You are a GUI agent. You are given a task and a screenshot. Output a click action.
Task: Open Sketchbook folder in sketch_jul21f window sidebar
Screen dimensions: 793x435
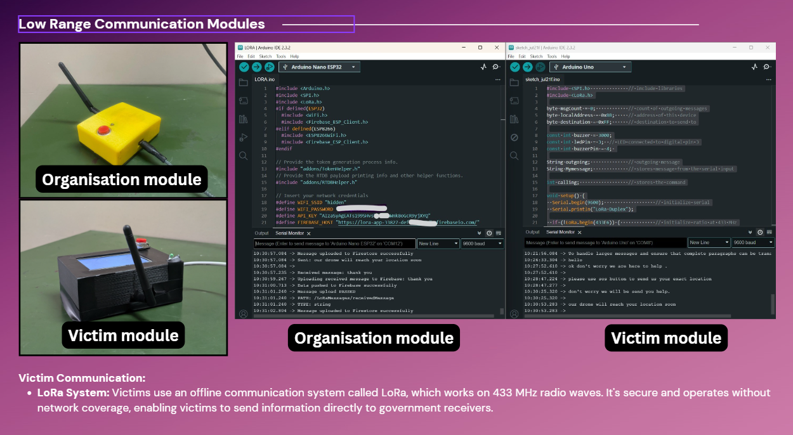coord(514,82)
